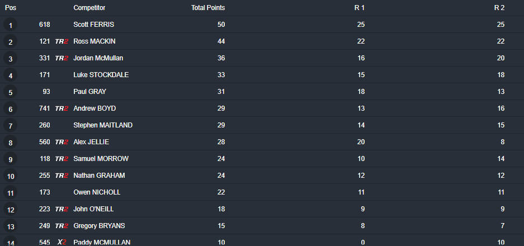Select the Competitor column header
Image resolution: width=524 pixels, height=246 pixels.
[89, 8]
